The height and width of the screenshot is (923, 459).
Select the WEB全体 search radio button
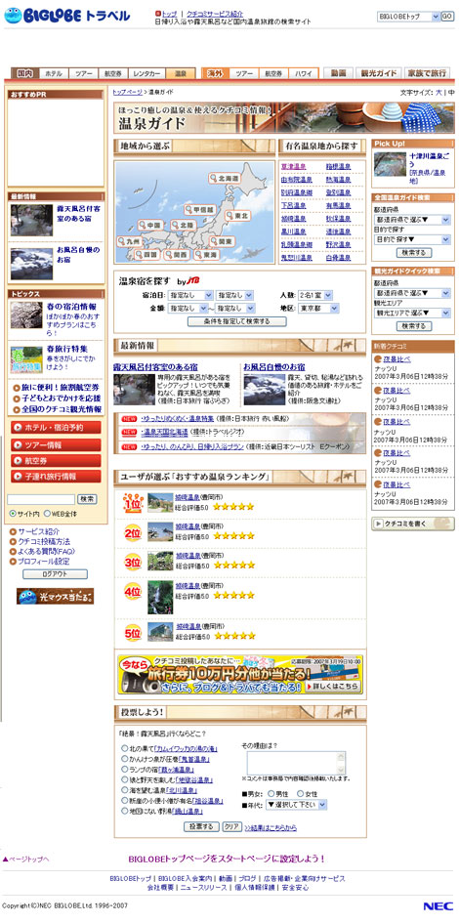tap(48, 514)
